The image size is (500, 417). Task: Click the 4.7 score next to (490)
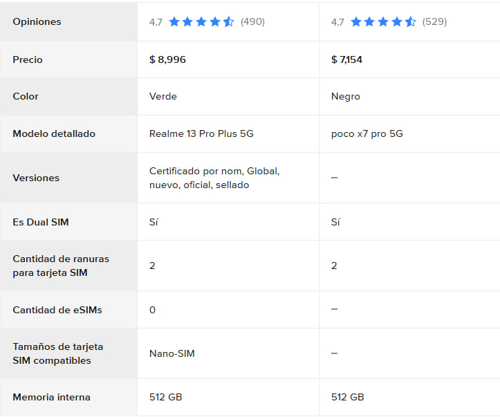[156, 22]
